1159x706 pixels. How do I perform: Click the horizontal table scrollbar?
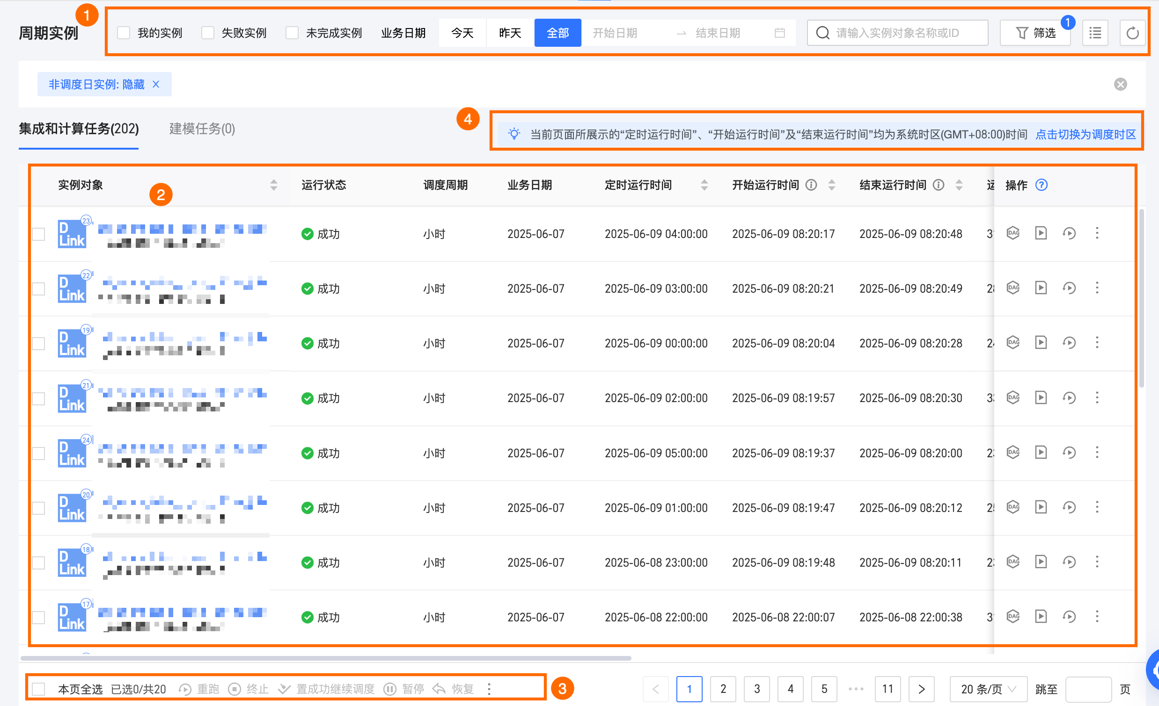(x=326, y=658)
